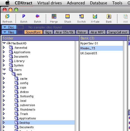Click the Desktop folder icon
130x131 pixels.
pos(16,122)
